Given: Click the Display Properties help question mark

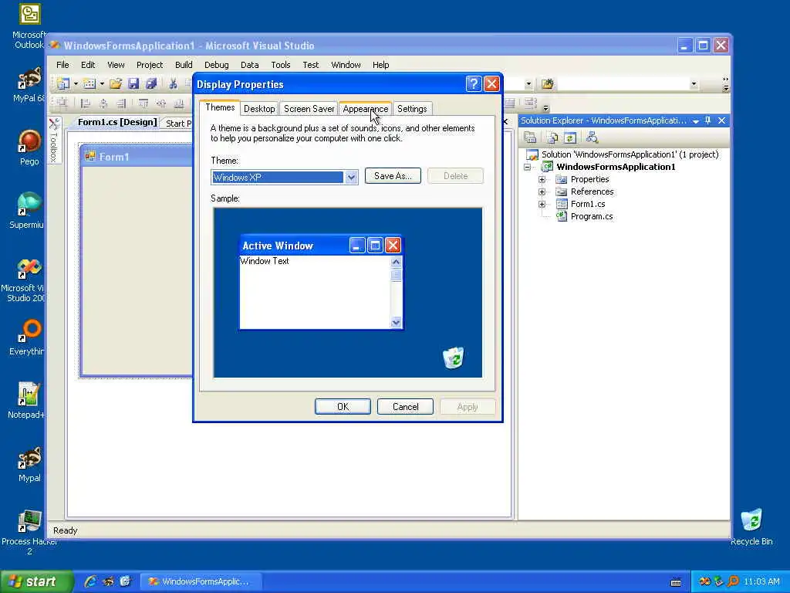Looking at the screenshot, I should [474, 83].
